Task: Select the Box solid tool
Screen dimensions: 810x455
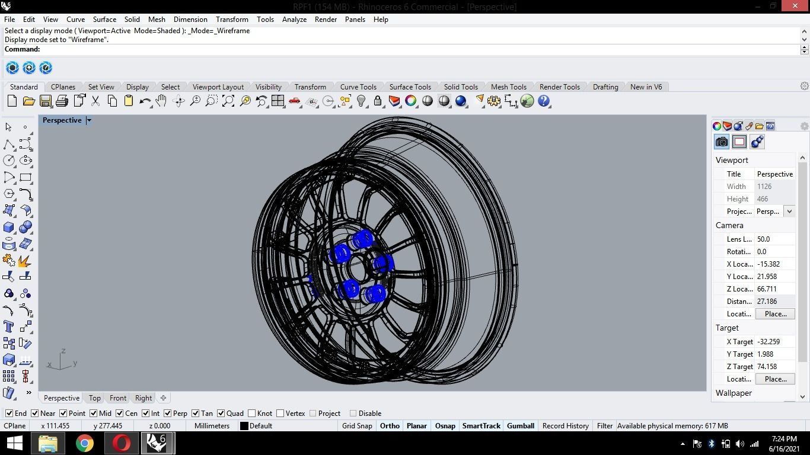Action: pyautogui.click(x=9, y=227)
